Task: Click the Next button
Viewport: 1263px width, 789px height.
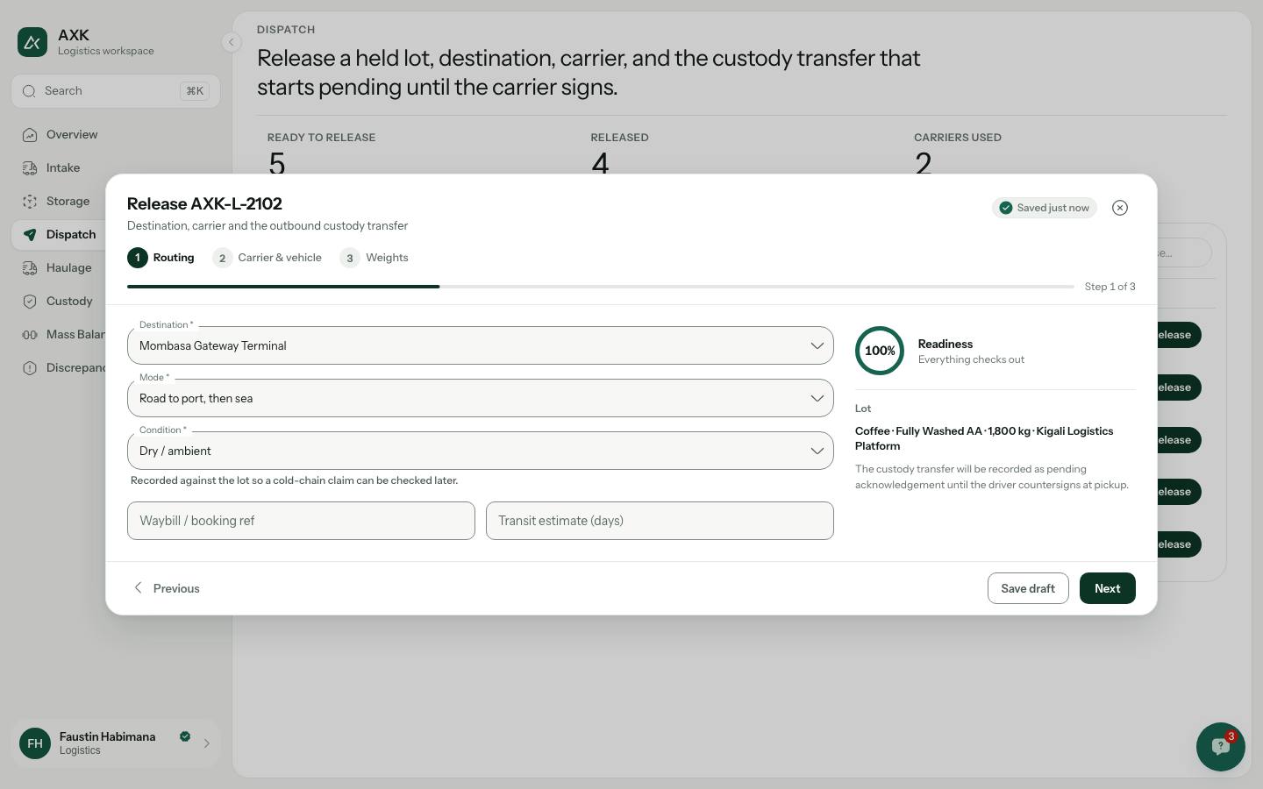Action: [1107, 588]
